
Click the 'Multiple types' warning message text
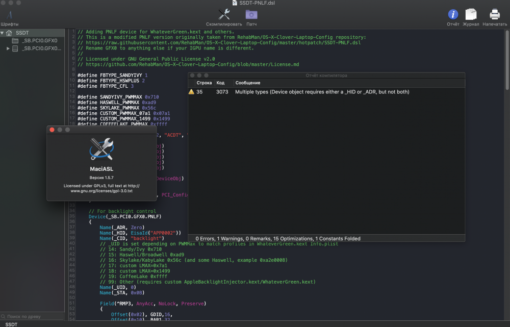pyautogui.click(x=322, y=92)
